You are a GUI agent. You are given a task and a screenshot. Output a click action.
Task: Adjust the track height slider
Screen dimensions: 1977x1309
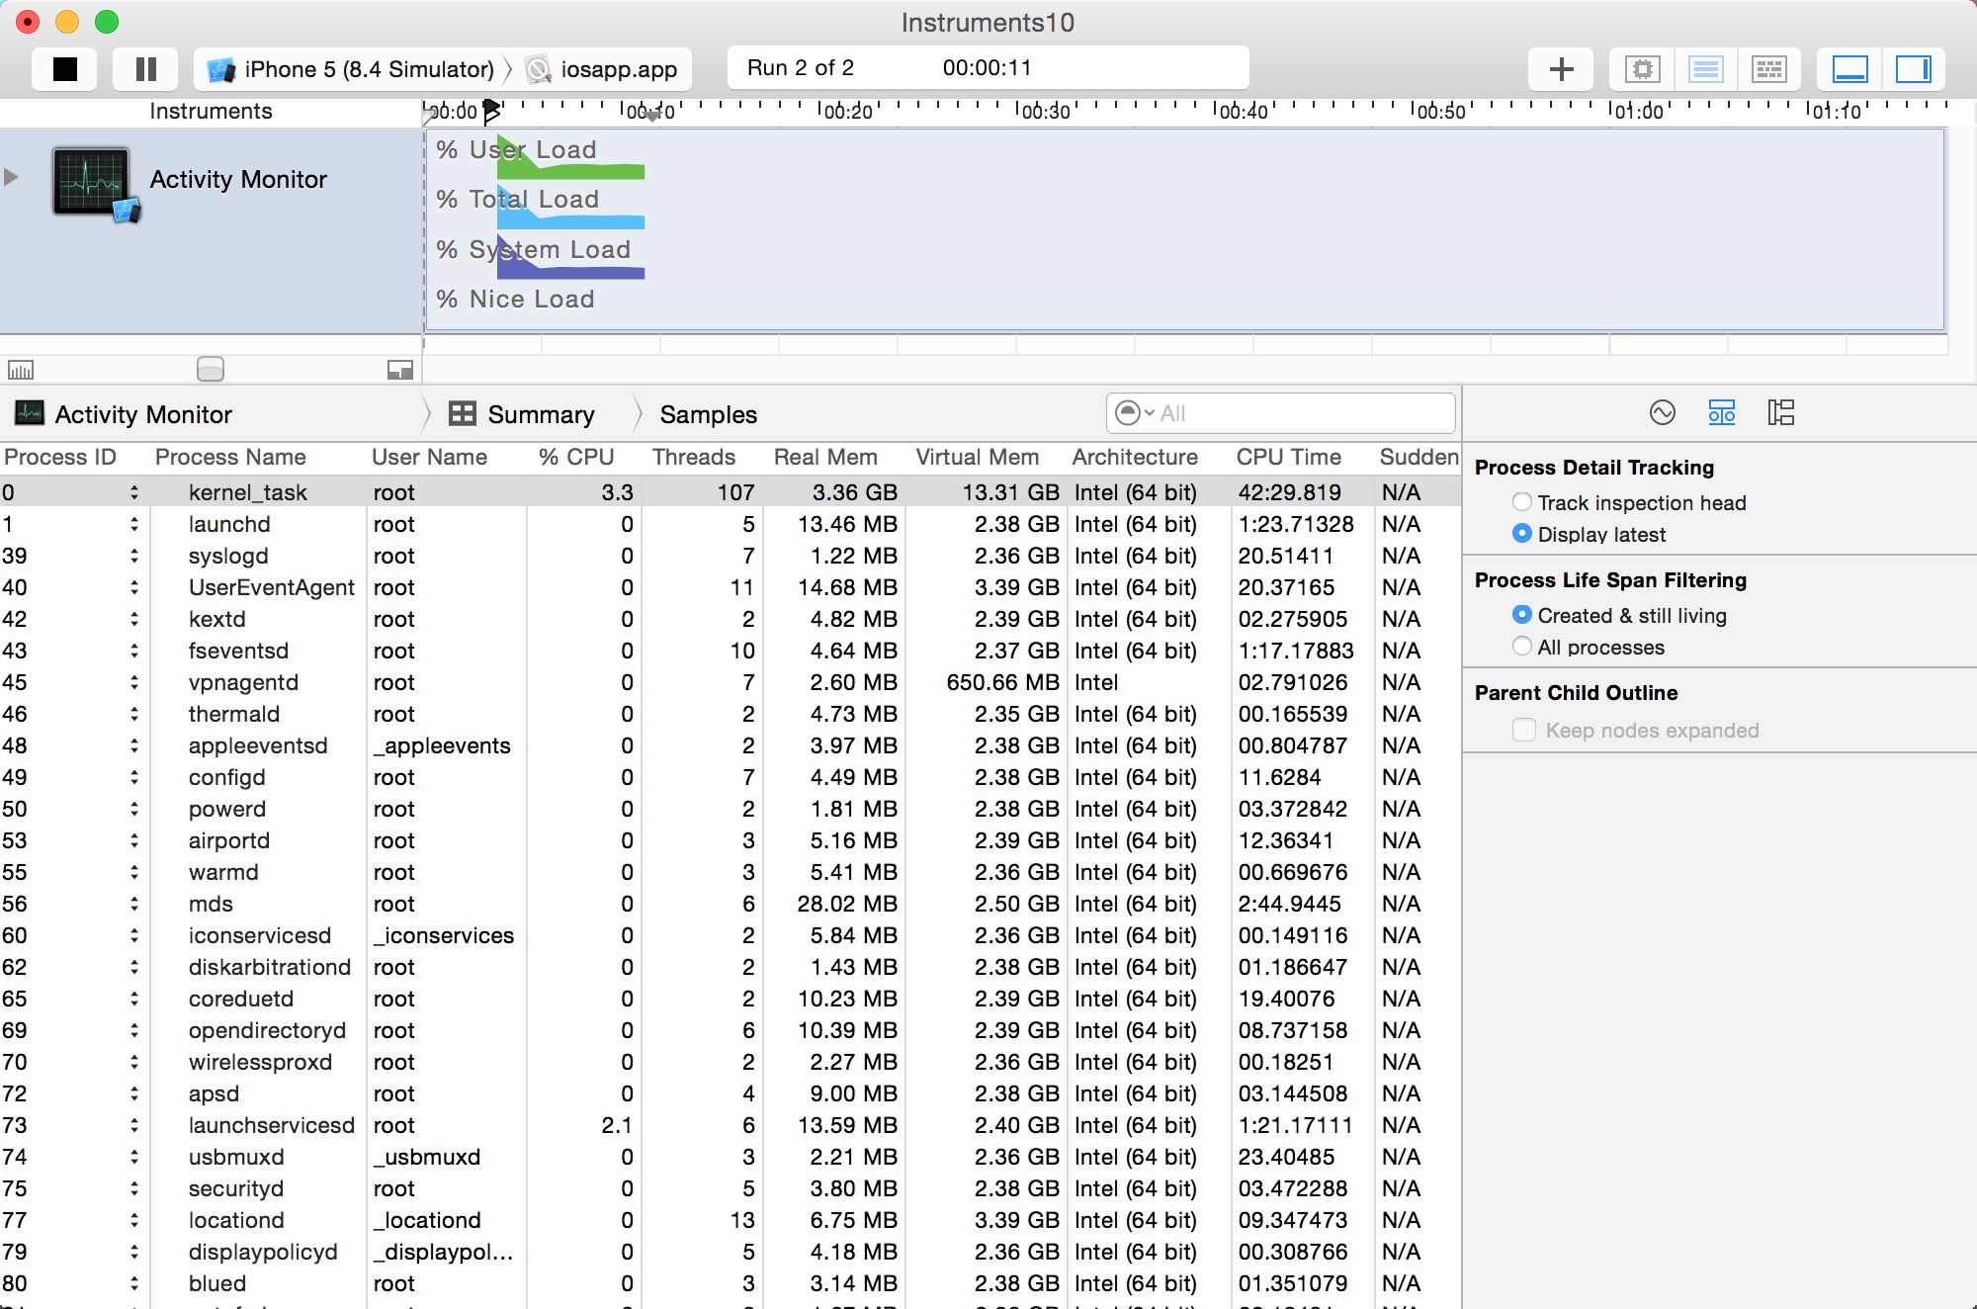pos(211,369)
